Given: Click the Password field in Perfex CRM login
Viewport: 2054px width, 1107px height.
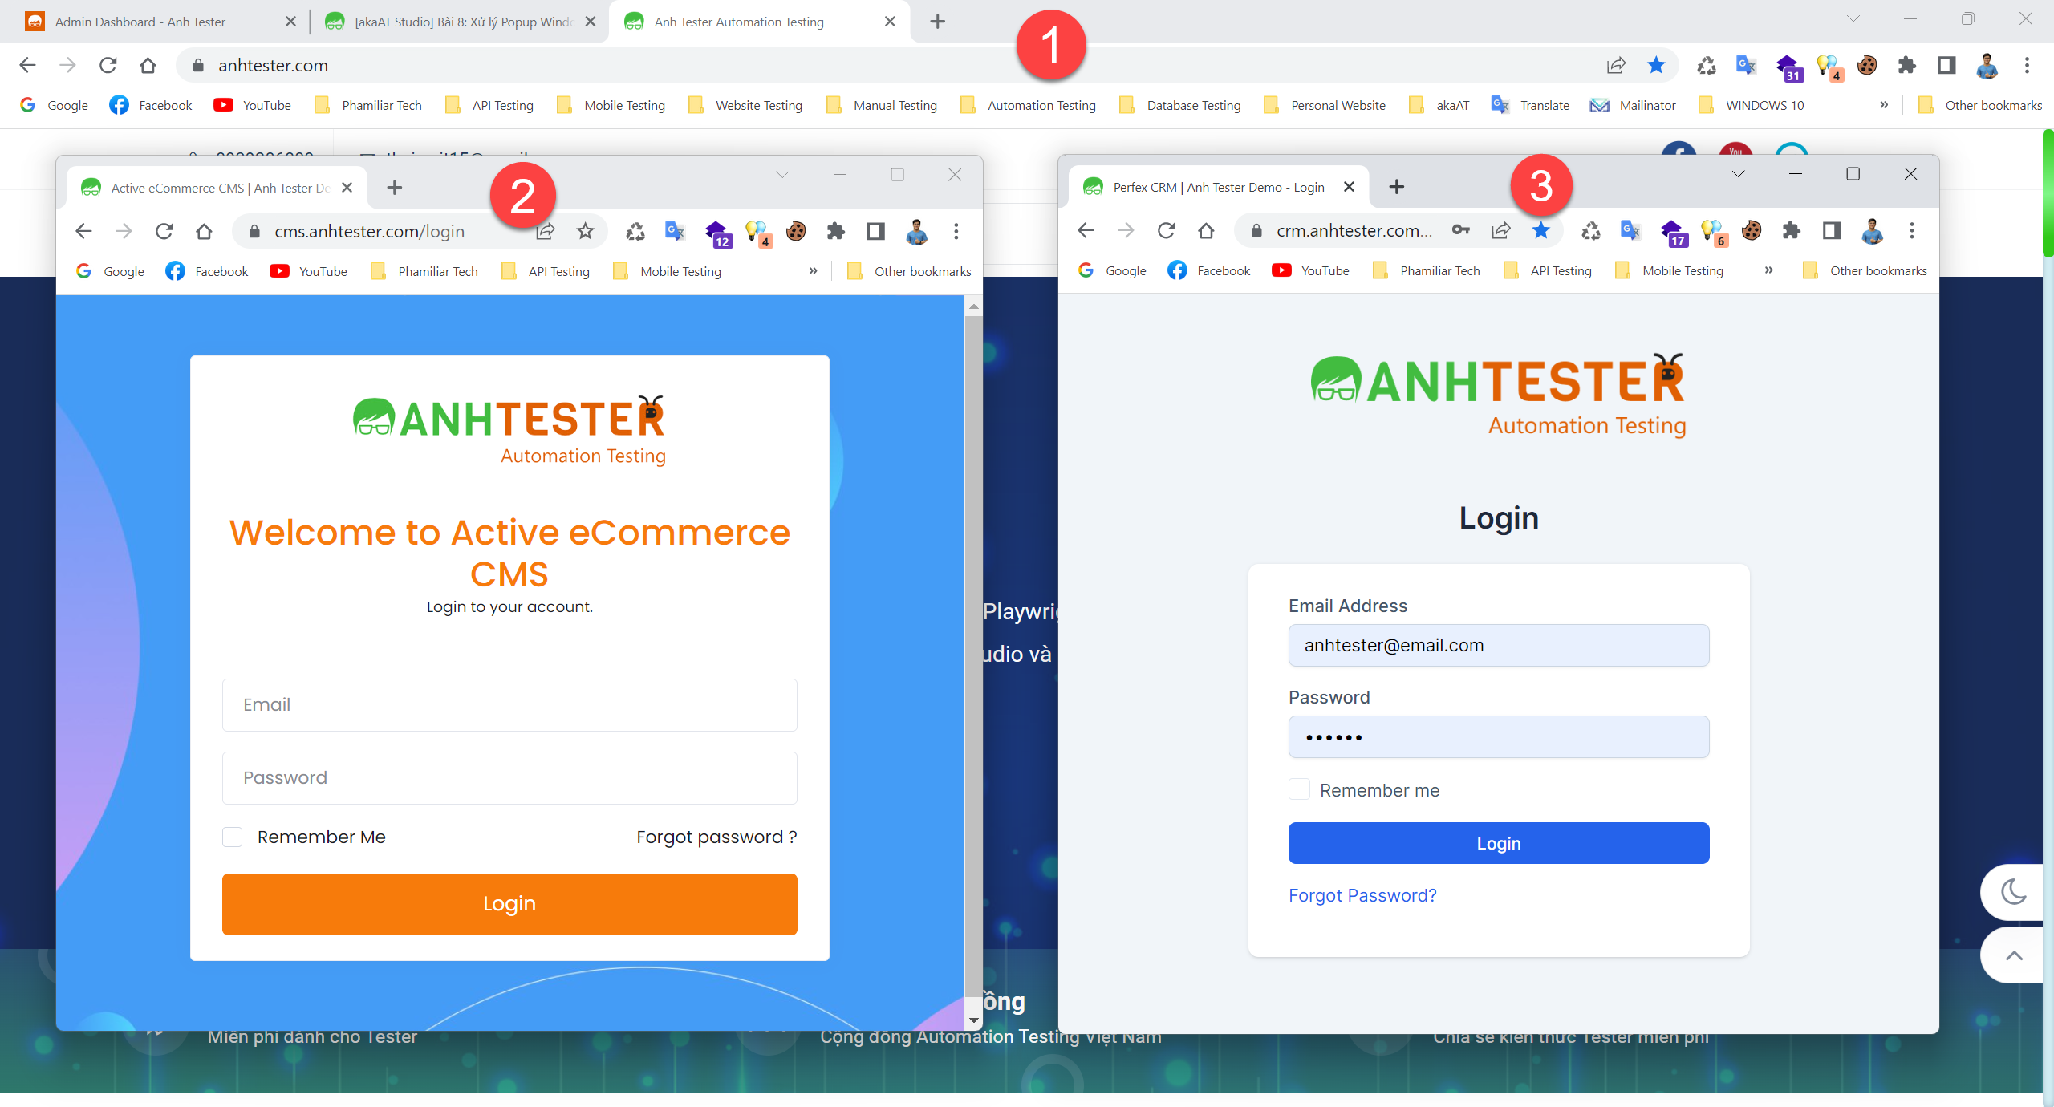Looking at the screenshot, I should 1499,736.
